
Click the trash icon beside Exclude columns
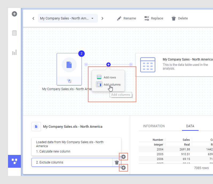click(117, 162)
